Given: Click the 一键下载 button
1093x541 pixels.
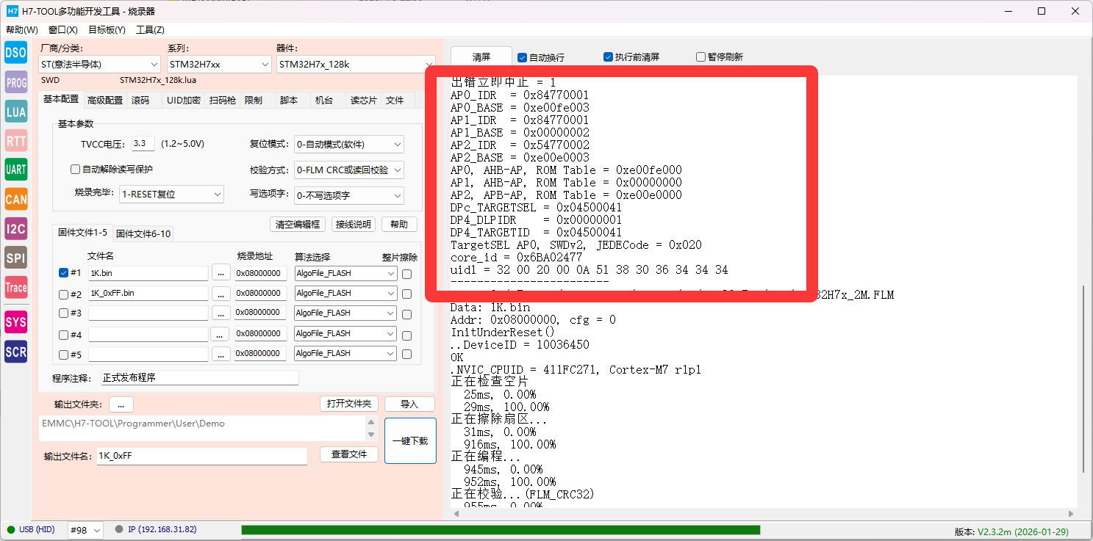Looking at the screenshot, I should [409, 441].
